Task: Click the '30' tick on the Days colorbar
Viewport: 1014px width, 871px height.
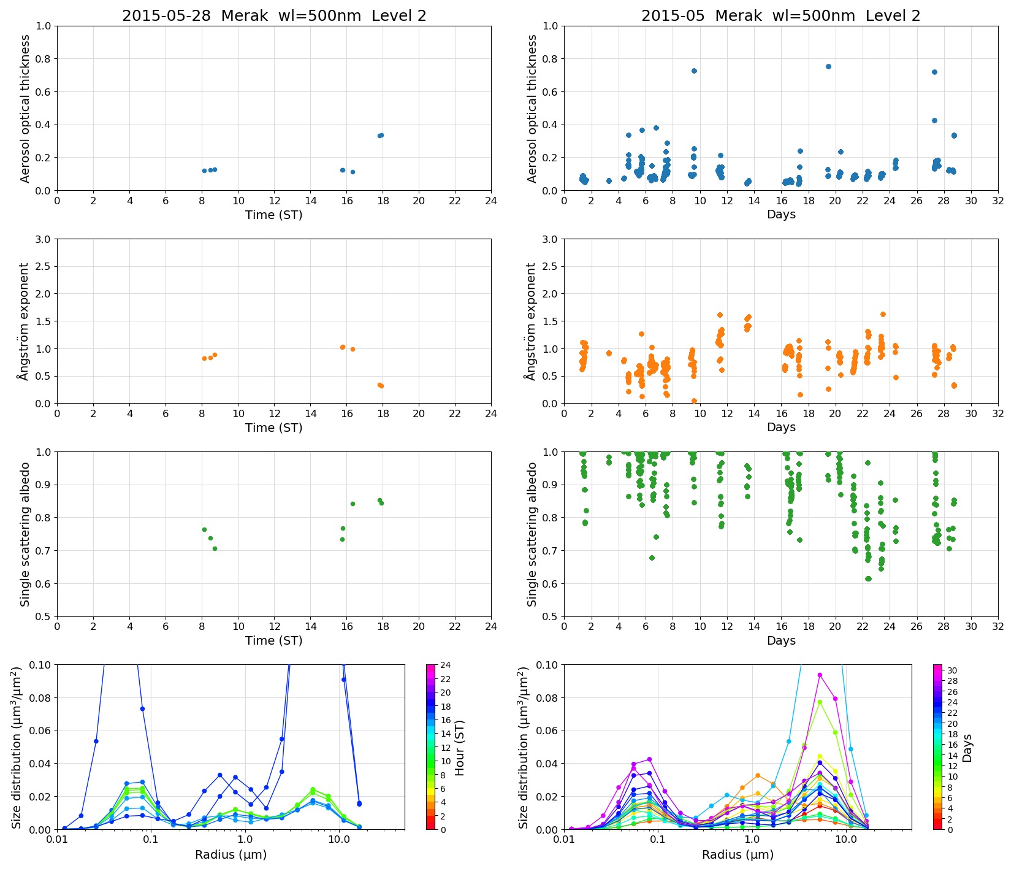Action: tap(952, 670)
